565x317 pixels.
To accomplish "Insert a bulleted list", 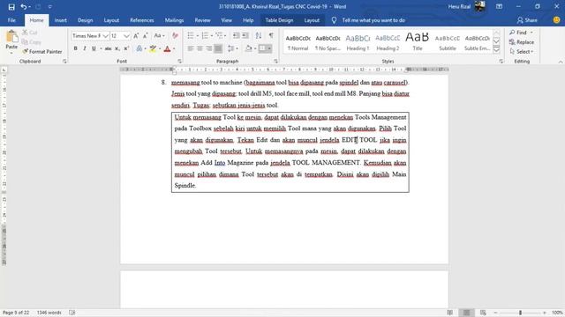I will [x=191, y=35].
